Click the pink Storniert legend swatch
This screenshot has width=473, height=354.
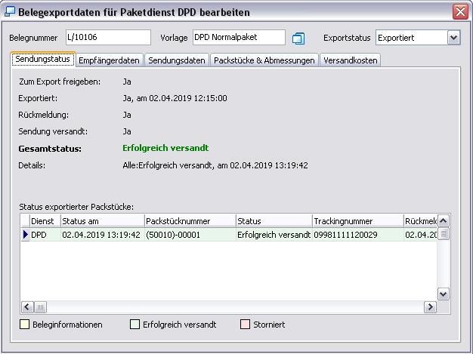(x=244, y=325)
